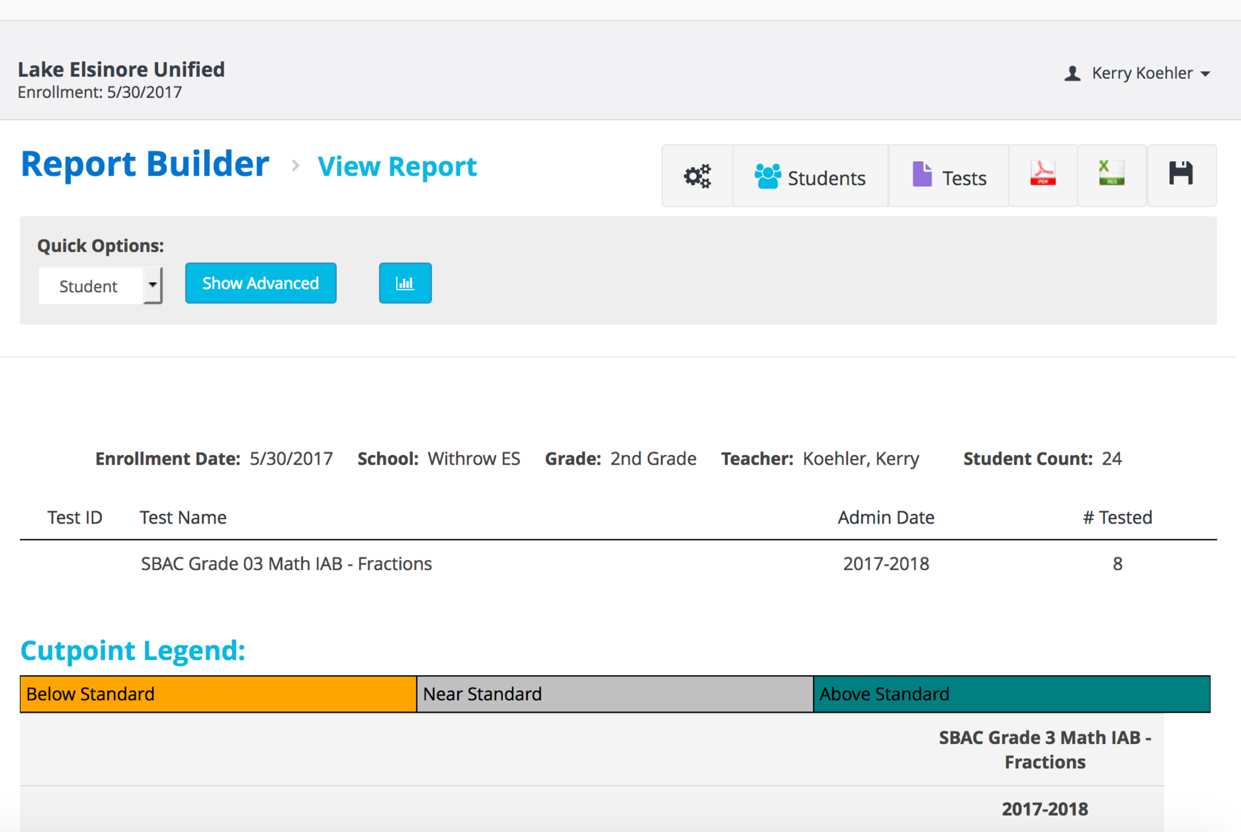Open the Tests document icon button

(x=948, y=176)
